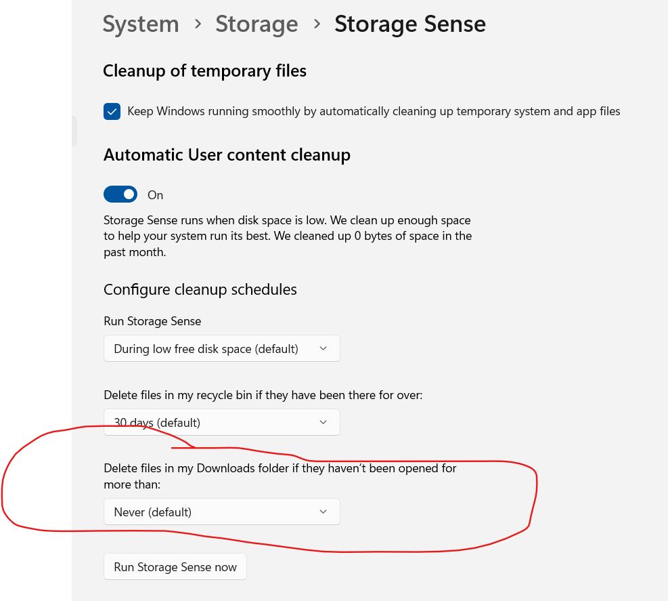The width and height of the screenshot is (668, 601).
Task: Open the Downloads folder 'Never (default)' dropdown
Action: pyautogui.click(x=221, y=512)
